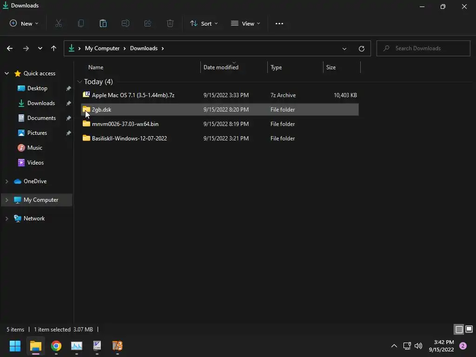Open the Sort options dropdown
This screenshot has height=357, width=476.
[204, 23]
